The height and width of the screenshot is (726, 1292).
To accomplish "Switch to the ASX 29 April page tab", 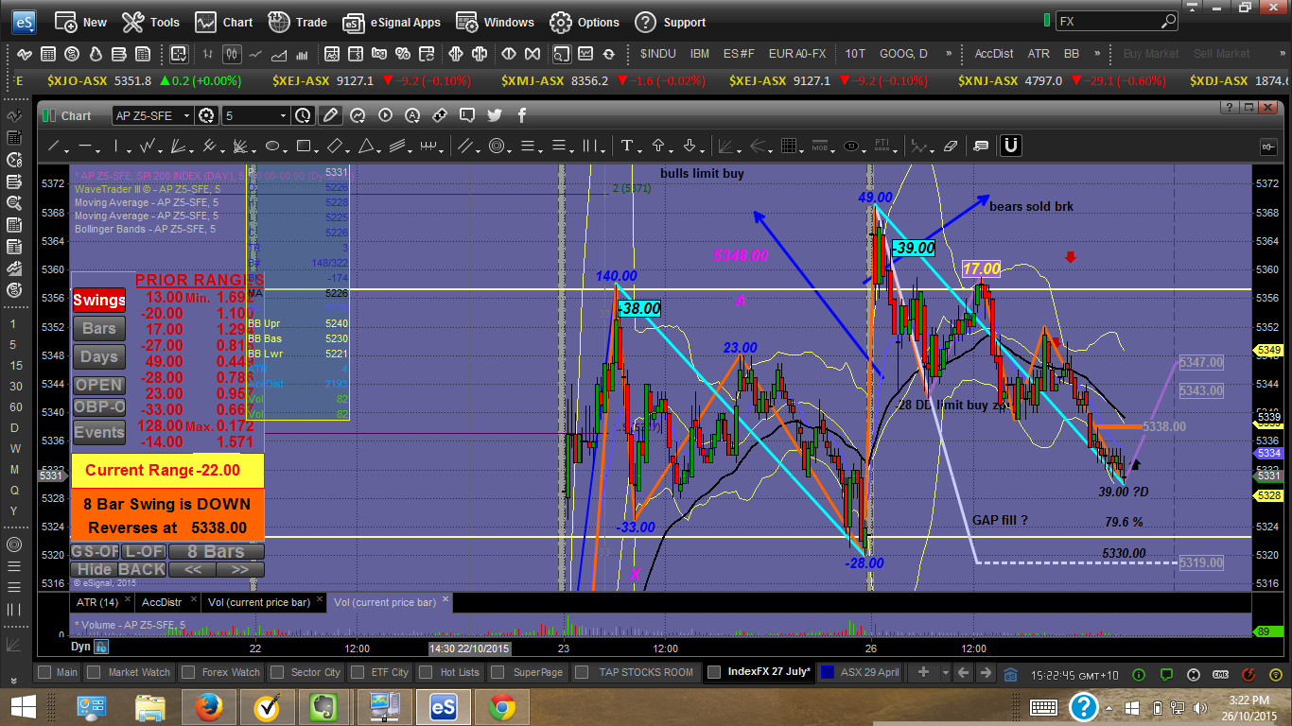I will pyautogui.click(x=861, y=672).
